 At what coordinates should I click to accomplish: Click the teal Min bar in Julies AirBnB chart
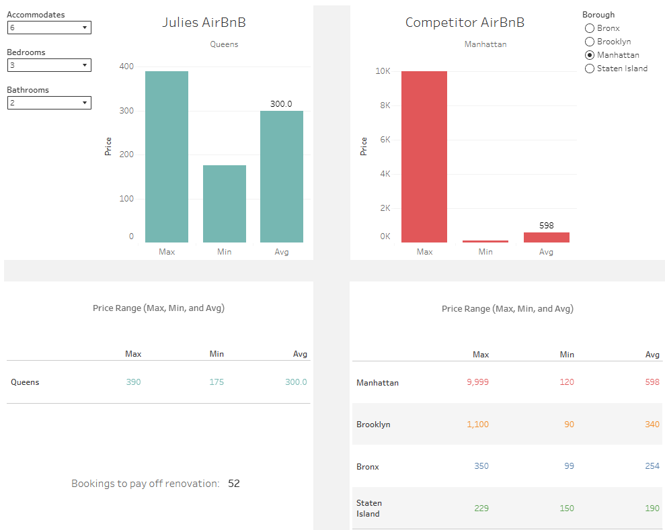(225, 204)
